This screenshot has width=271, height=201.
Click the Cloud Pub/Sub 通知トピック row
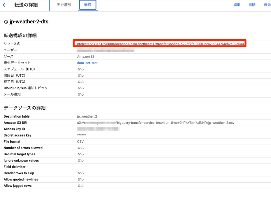point(81,88)
